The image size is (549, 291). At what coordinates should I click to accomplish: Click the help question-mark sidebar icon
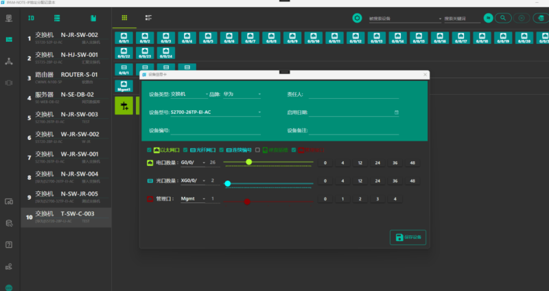[8, 244]
